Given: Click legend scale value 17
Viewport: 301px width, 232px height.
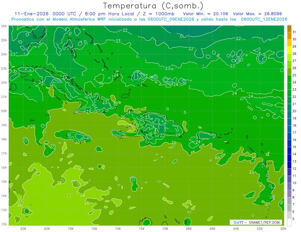Looking at the screenshot, I should [x=294, y=133].
